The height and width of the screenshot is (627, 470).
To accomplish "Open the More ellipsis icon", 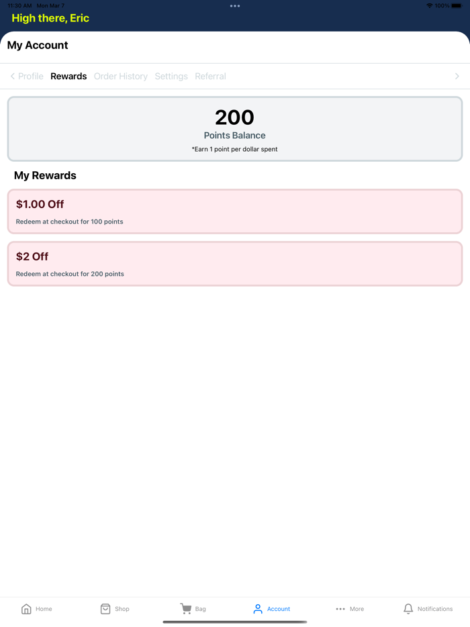I will [x=340, y=609].
